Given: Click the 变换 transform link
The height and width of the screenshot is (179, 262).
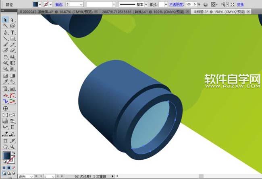Looking at the screenshot, I should pos(240,5).
